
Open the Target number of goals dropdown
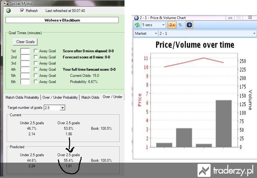click(62, 108)
